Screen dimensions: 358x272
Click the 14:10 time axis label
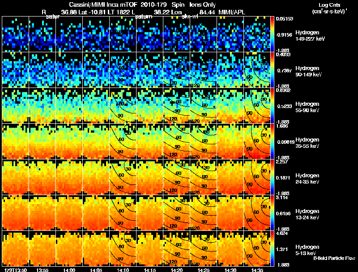(x=123, y=270)
